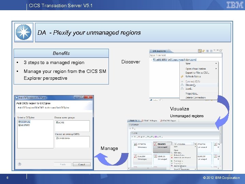Switch to the CICAC114 Region tab
The image size is (245, 184).
click(x=149, y=121)
